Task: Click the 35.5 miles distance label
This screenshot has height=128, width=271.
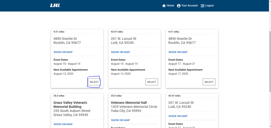Action: [x=116, y=96]
